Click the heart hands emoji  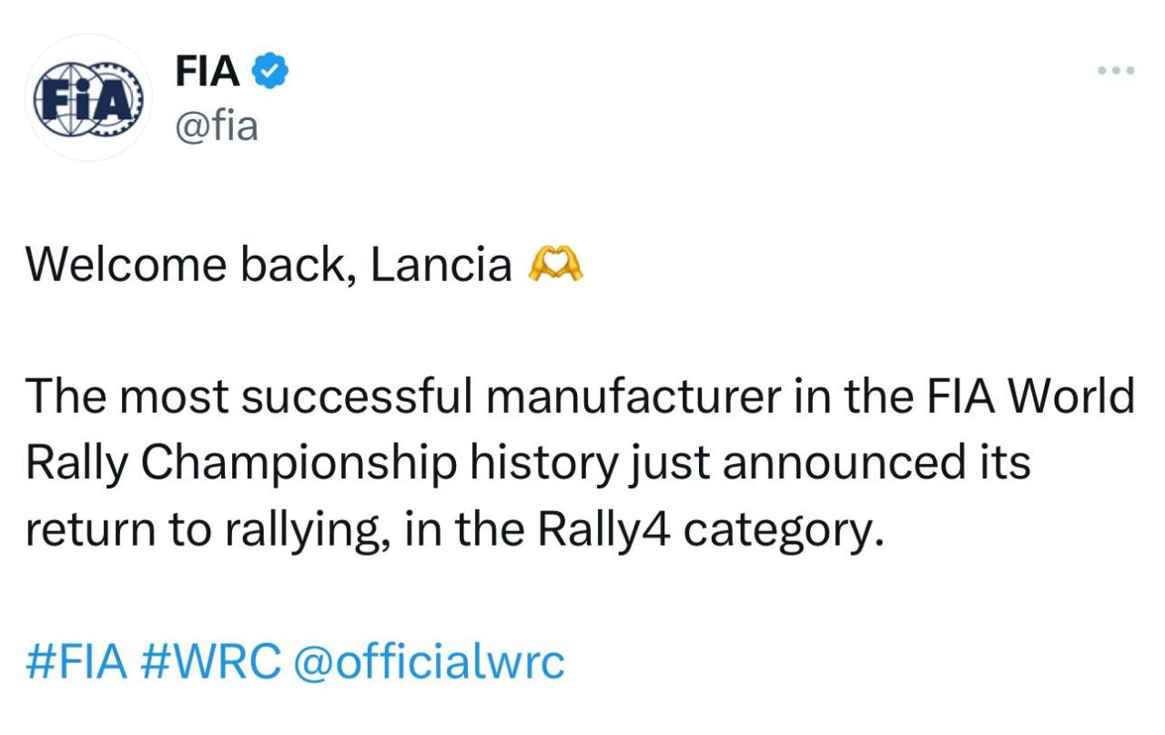pyautogui.click(x=555, y=265)
